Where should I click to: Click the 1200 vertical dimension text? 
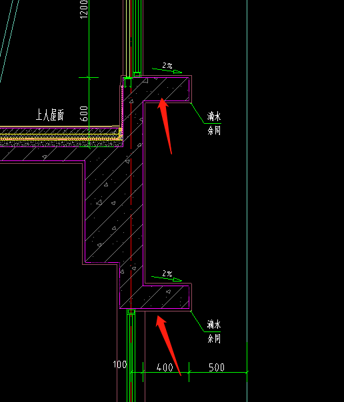(x=84, y=9)
